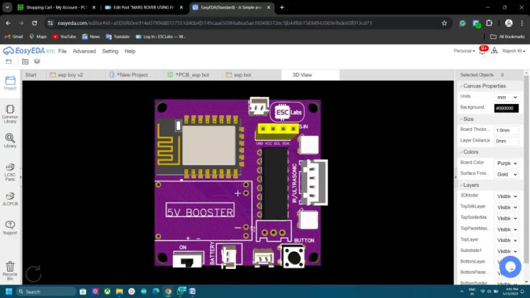Open the Advanced menu
530x298 pixels.
[x=84, y=51]
